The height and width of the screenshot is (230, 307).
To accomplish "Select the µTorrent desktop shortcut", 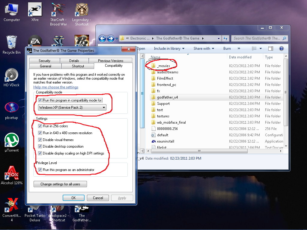I will pos(12,142).
